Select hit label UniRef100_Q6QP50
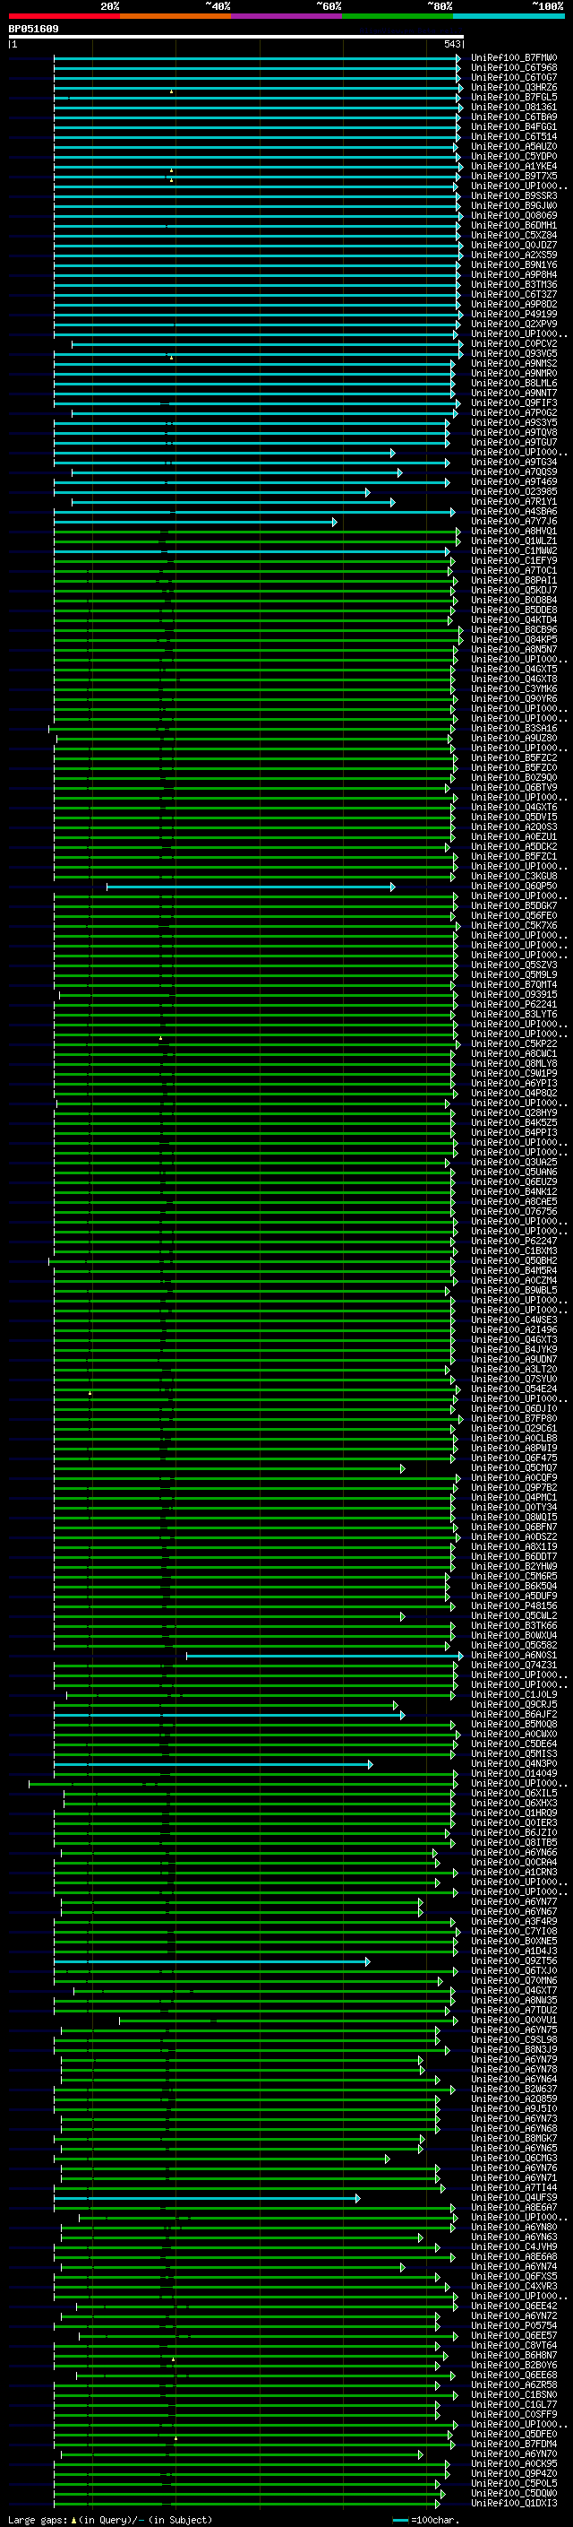573x2527 pixels. 514,887
